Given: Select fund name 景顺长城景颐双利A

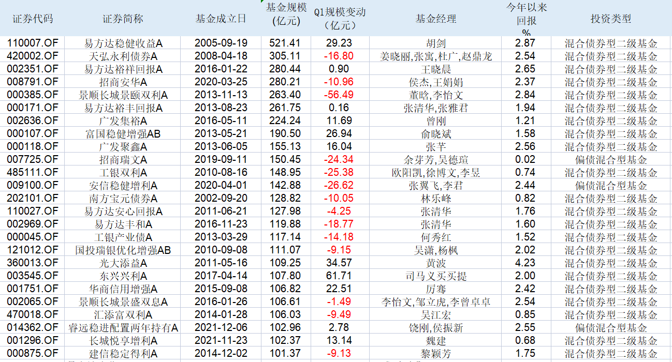Looking at the screenshot, I should [123, 95].
